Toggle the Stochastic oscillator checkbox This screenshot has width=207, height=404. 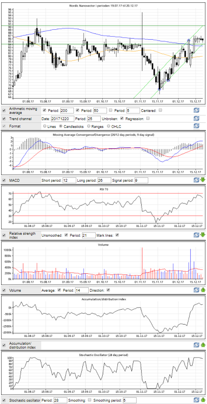click(x=4, y=400)
